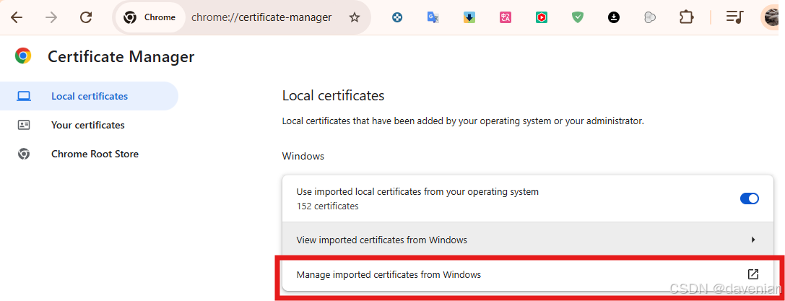Click the 'Use imported local certificates' label text
Screen dimensions: 785x301
pos(417,191)
